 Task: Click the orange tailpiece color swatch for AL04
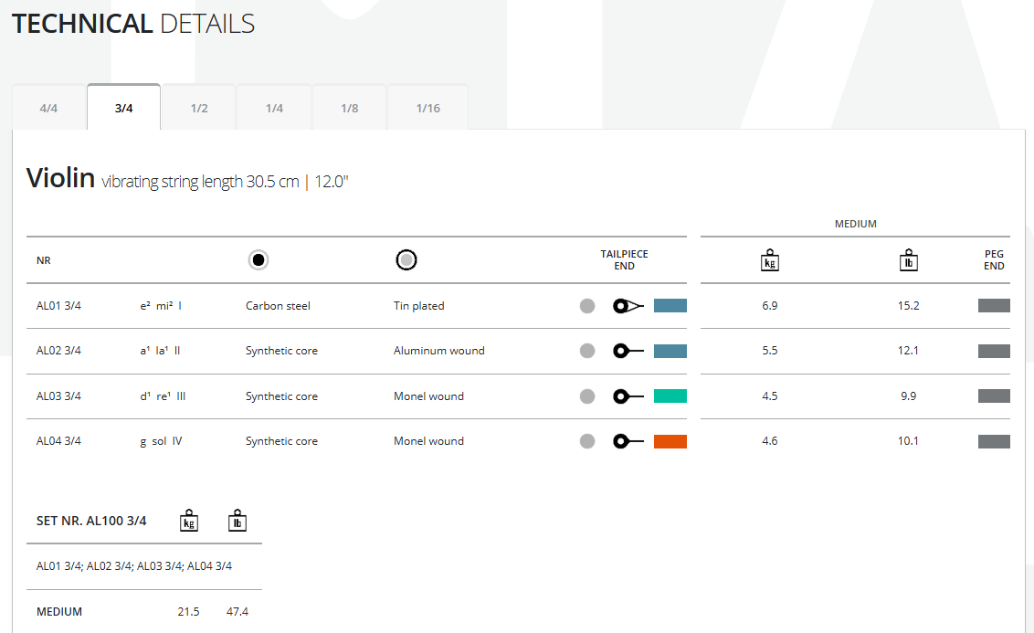coord(670,441)
